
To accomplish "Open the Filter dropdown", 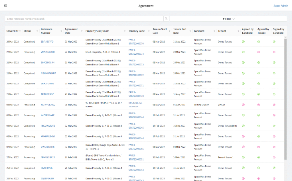I will coord(228,19).
